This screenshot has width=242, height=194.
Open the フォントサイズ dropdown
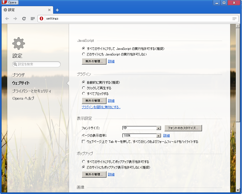[142, 128]
